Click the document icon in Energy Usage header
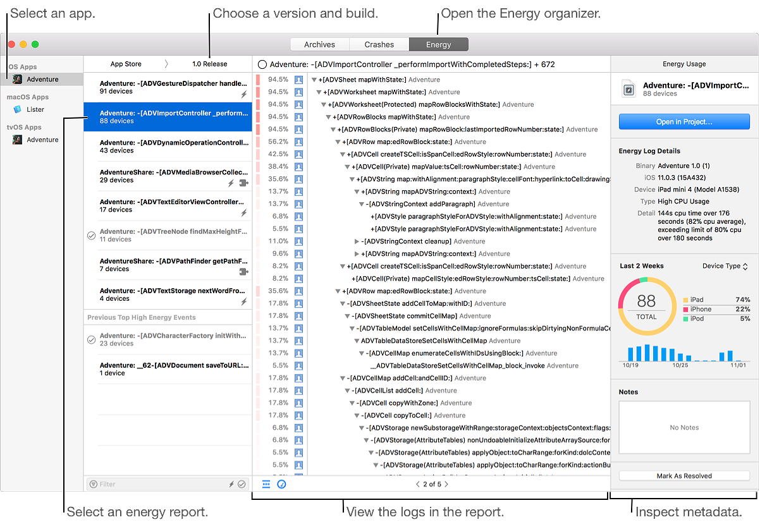The width and height of the screenshot is (760, 522). pos(629,89)
